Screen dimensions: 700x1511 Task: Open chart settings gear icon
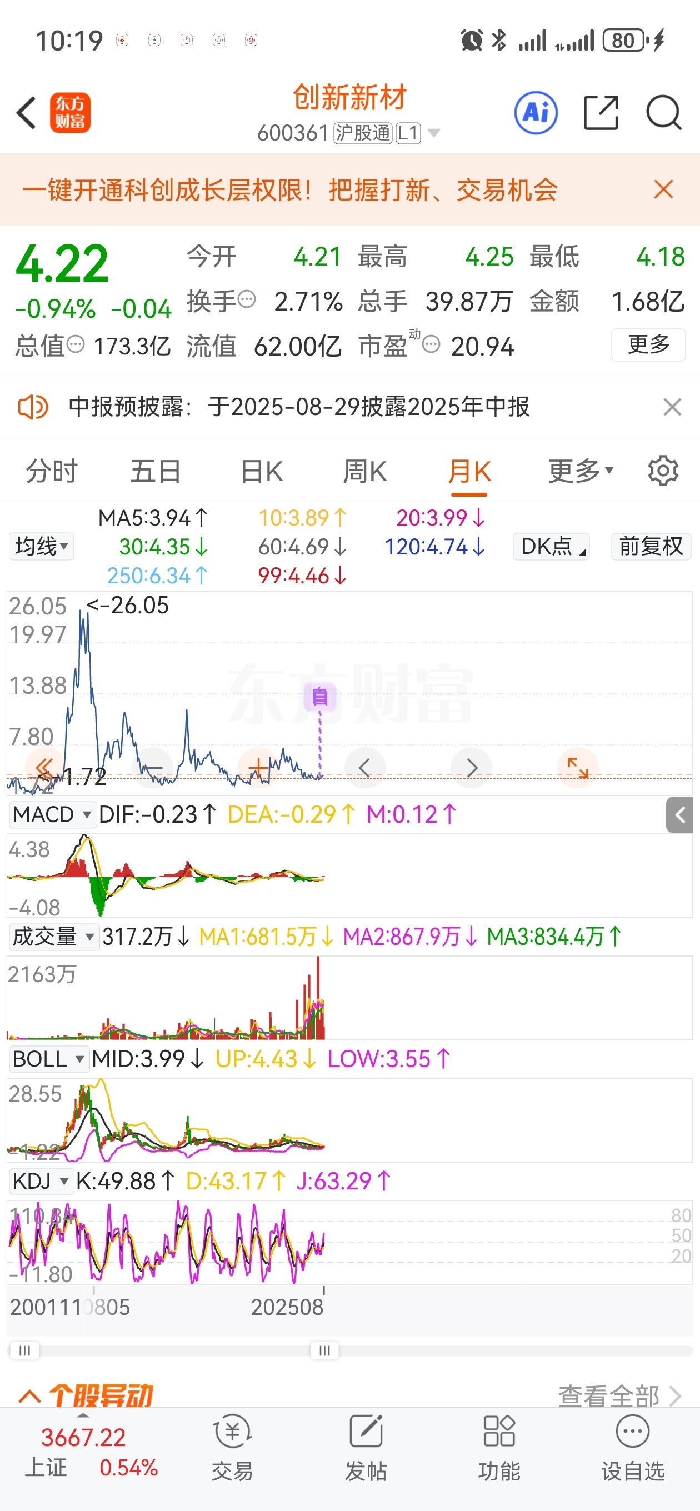pyautogui.click(x=663, y=471)
